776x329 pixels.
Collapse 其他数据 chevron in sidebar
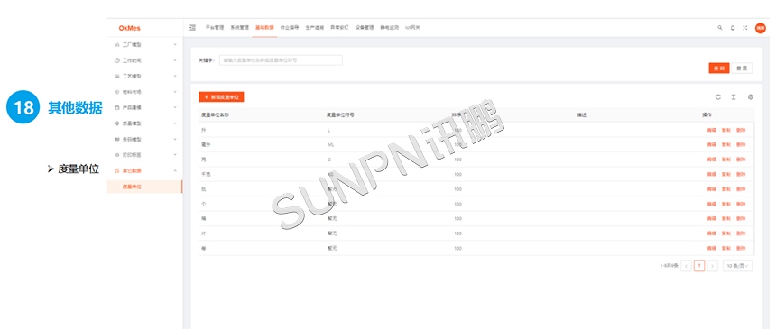(175, 170)
